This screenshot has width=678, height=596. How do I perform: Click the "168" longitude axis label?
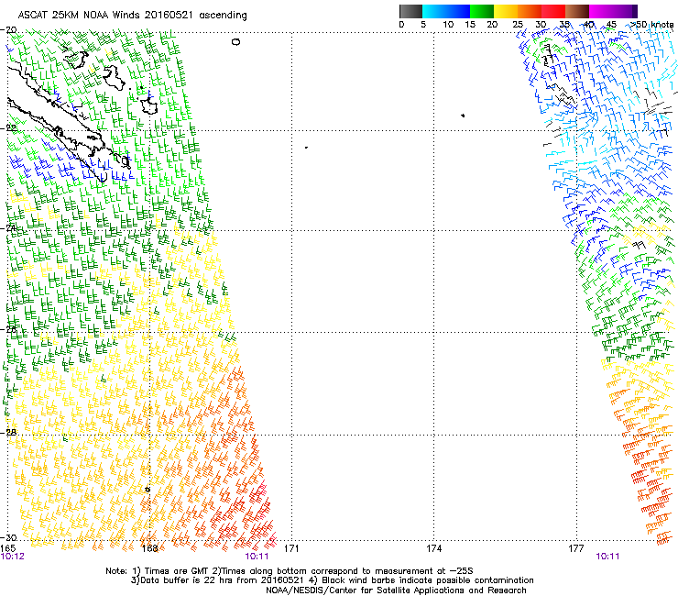(x=150, y=548)
